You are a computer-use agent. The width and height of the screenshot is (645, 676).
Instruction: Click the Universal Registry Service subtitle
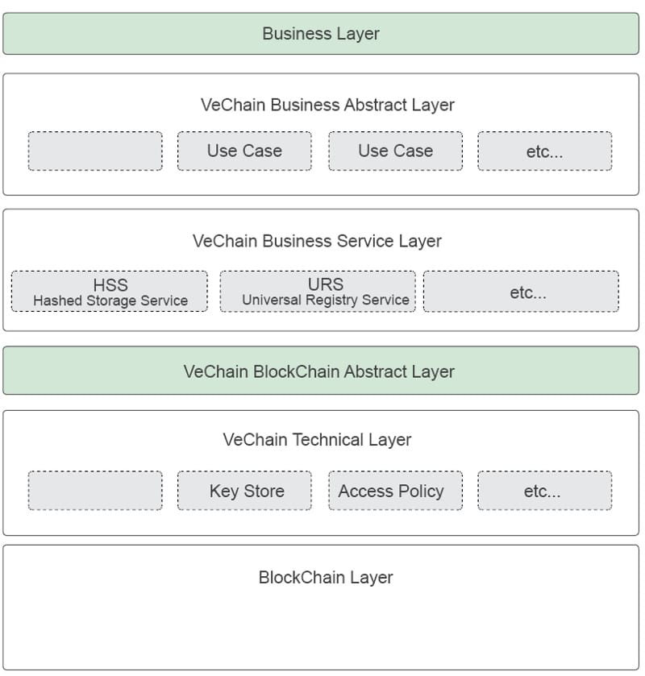click(x=325, y=300)
